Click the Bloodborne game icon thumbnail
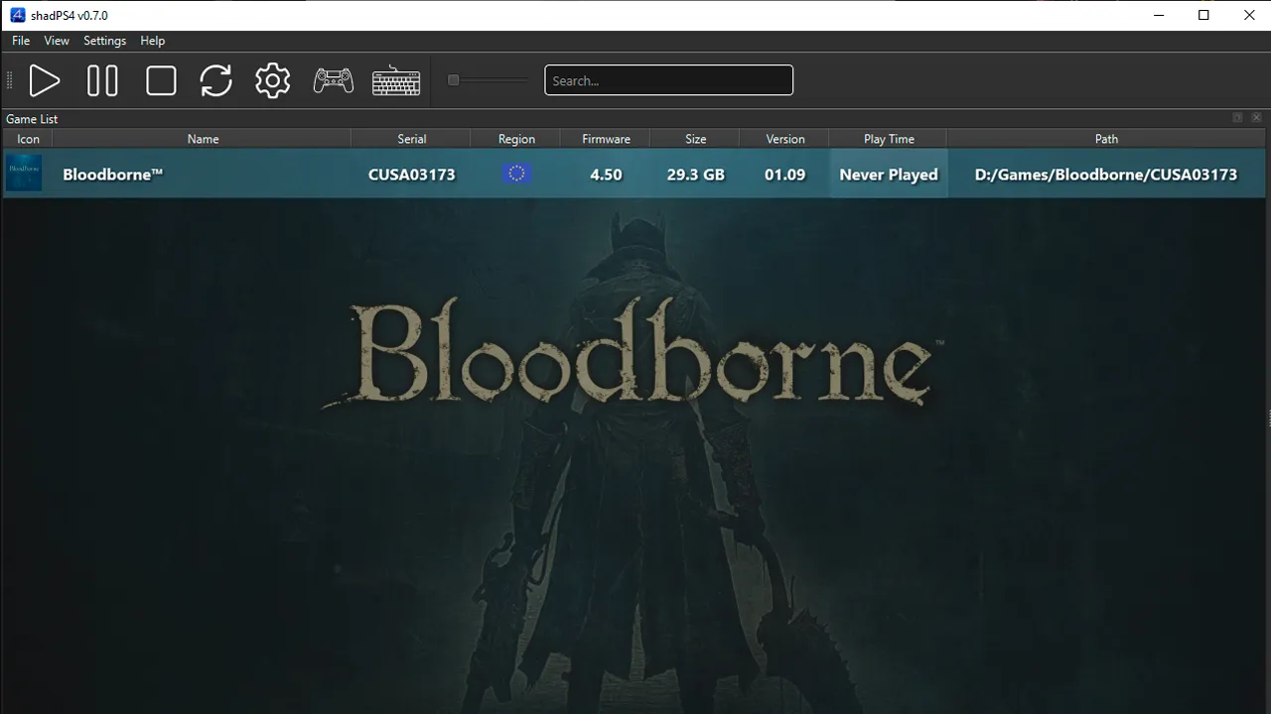 point(24,174)
